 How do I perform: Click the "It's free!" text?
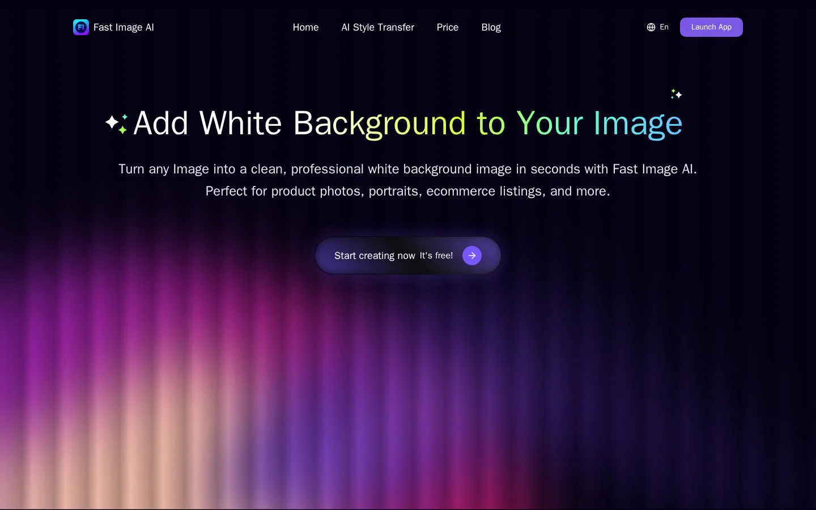point(436,256)
